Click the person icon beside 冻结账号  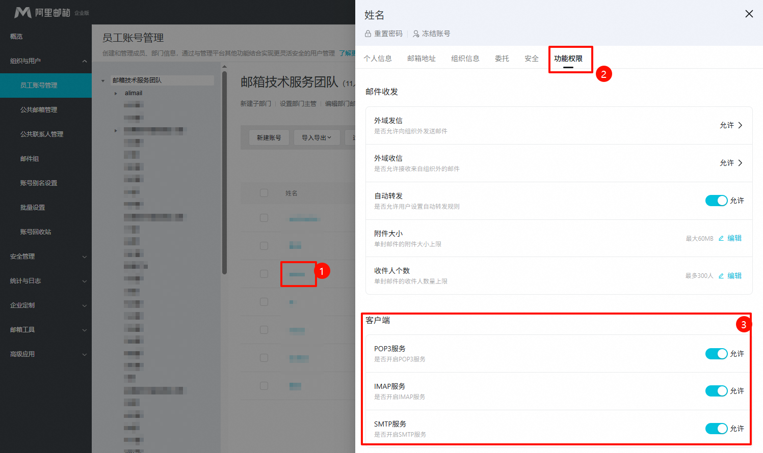[x=416, y=34]
